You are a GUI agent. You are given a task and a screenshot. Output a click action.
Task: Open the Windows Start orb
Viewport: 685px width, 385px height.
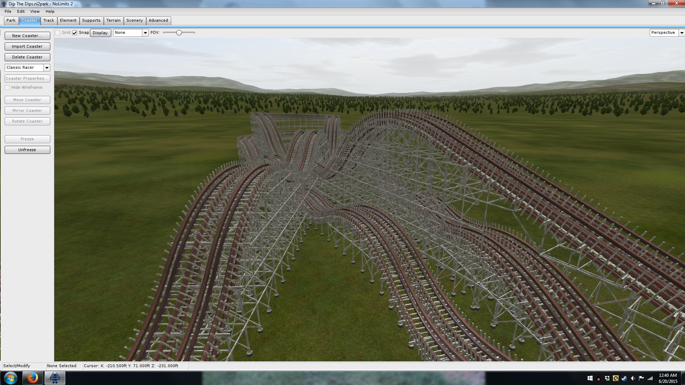click(x=11, y=378)
